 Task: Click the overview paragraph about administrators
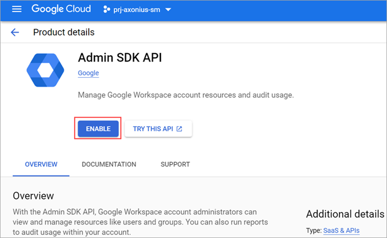click(x=140, y=222)
